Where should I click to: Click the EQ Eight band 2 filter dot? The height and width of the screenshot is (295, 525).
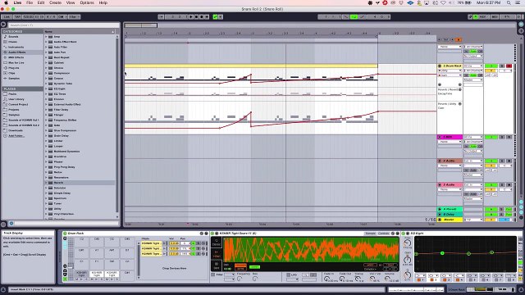[442, 253]
